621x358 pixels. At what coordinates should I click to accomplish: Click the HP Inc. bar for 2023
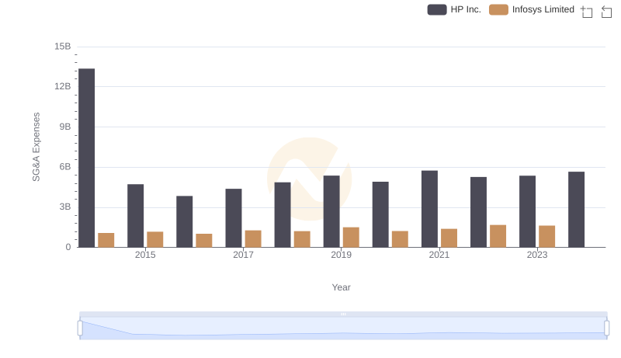pyautogui.click(x=528, y=211)
